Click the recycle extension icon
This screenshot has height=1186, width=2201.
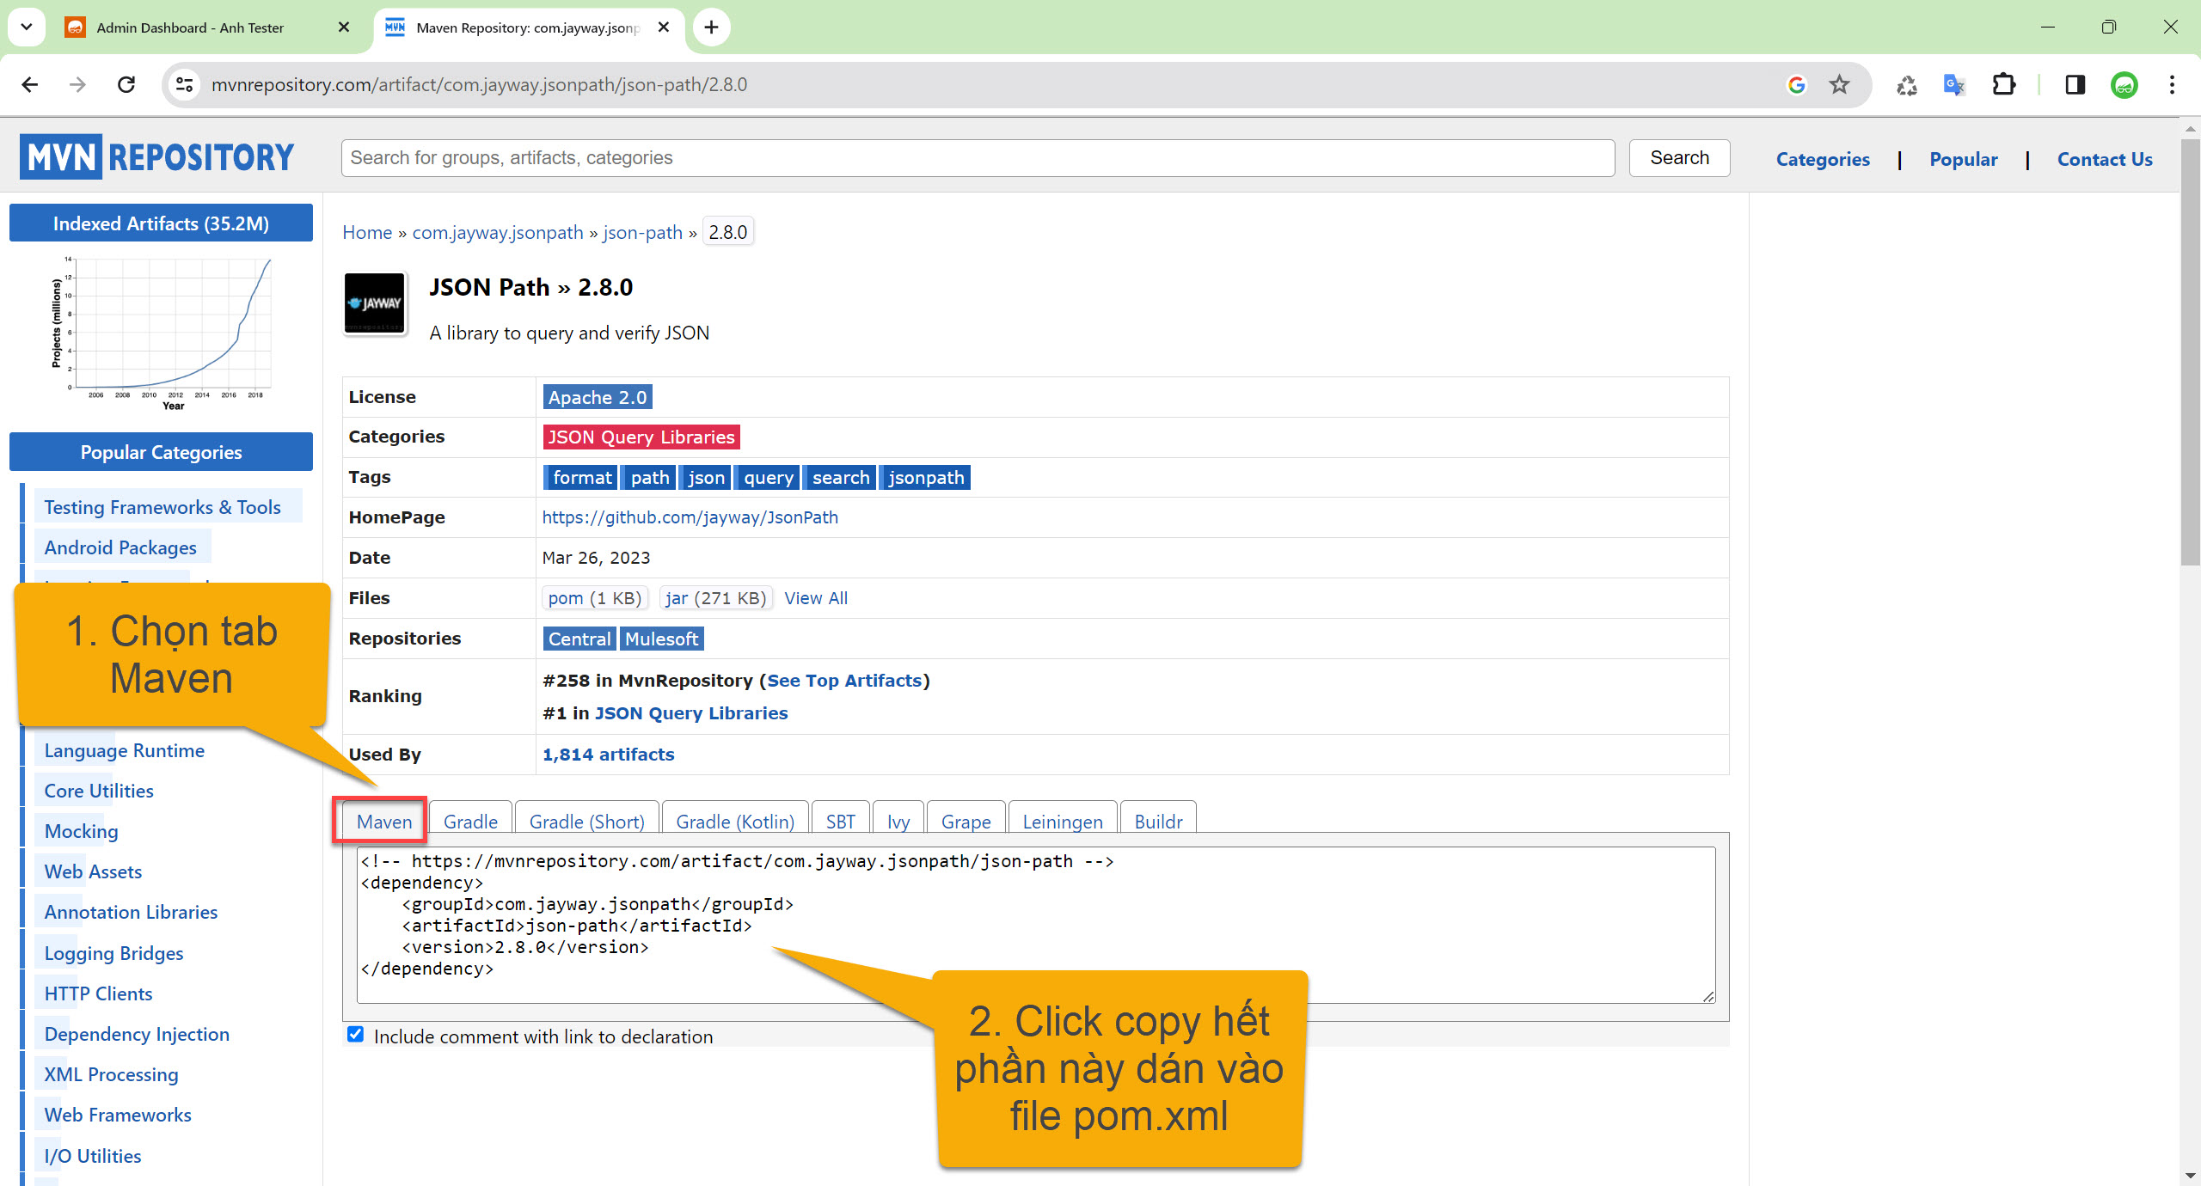coord(1906,84)
